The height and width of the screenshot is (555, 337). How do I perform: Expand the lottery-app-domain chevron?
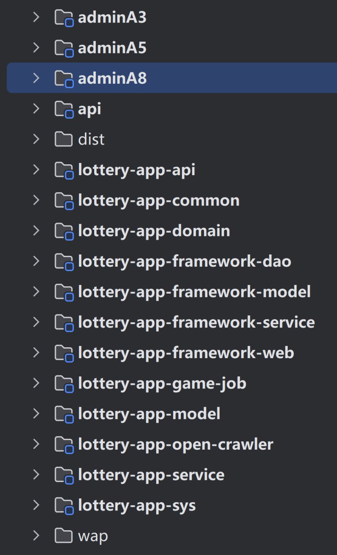pos(36,231)
